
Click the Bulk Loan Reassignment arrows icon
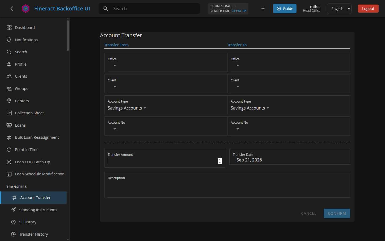[9, 137]
